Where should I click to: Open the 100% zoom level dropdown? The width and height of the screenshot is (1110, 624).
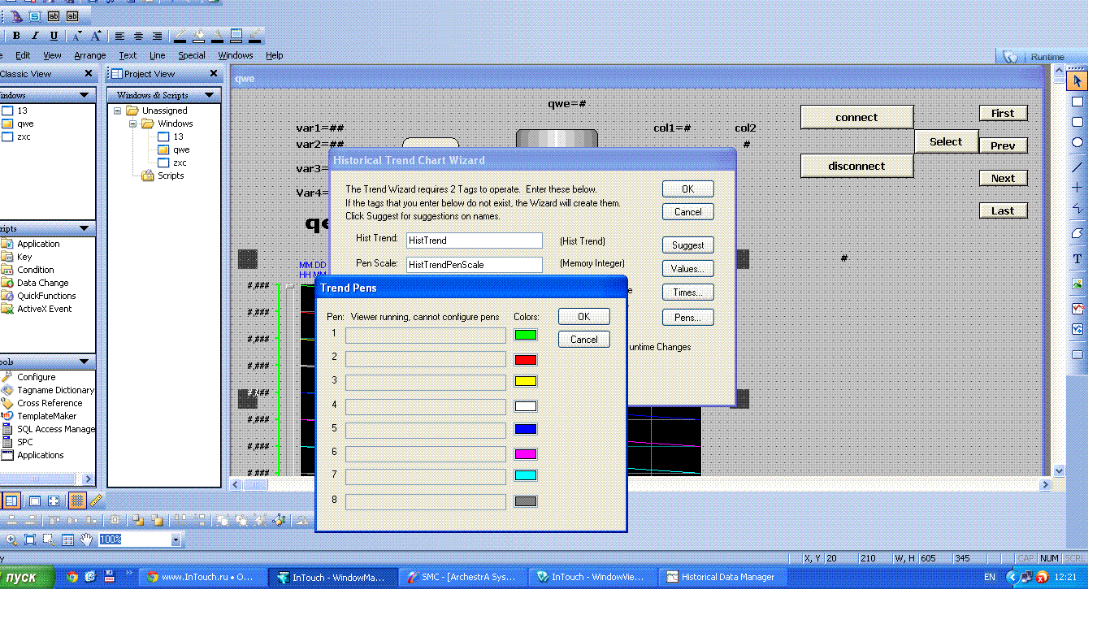(176, 539)
